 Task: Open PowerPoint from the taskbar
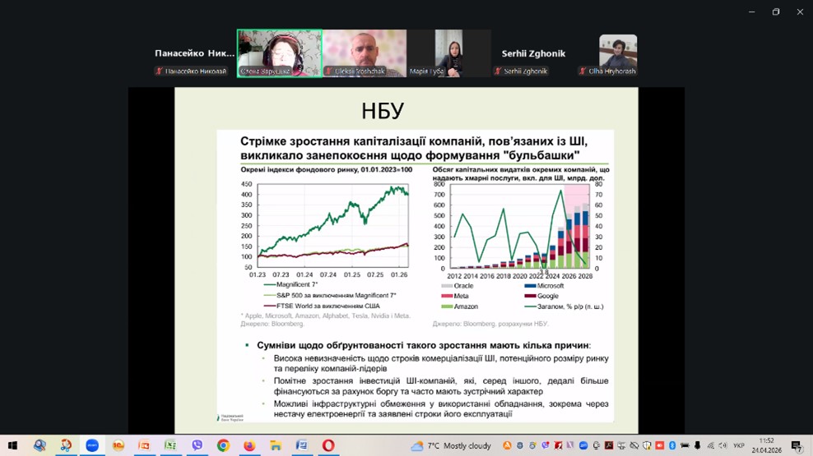coord(144,445)
